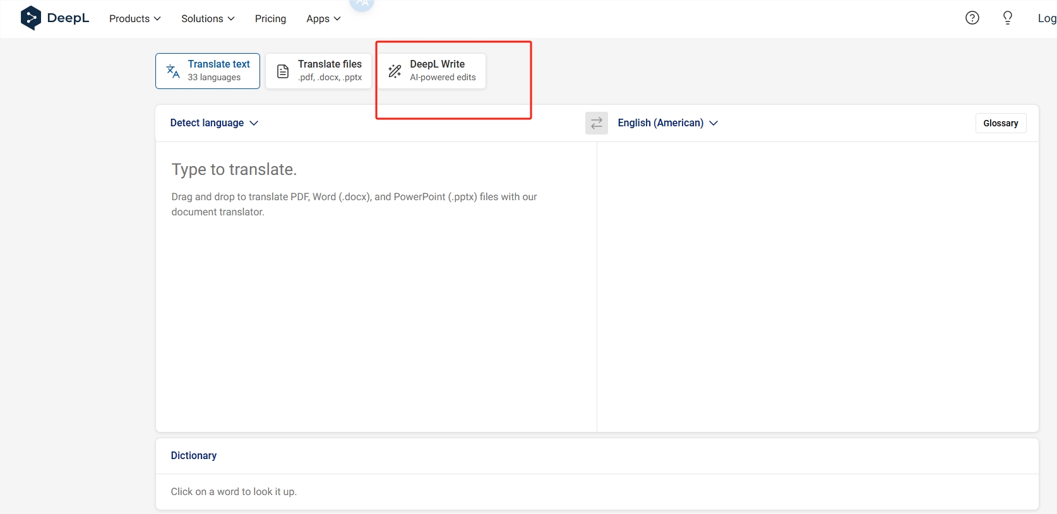Image resolution: width=1057 pixels, height=514 pixels.
Task: Expand the Products menu
Action: [x=134, y=19]
